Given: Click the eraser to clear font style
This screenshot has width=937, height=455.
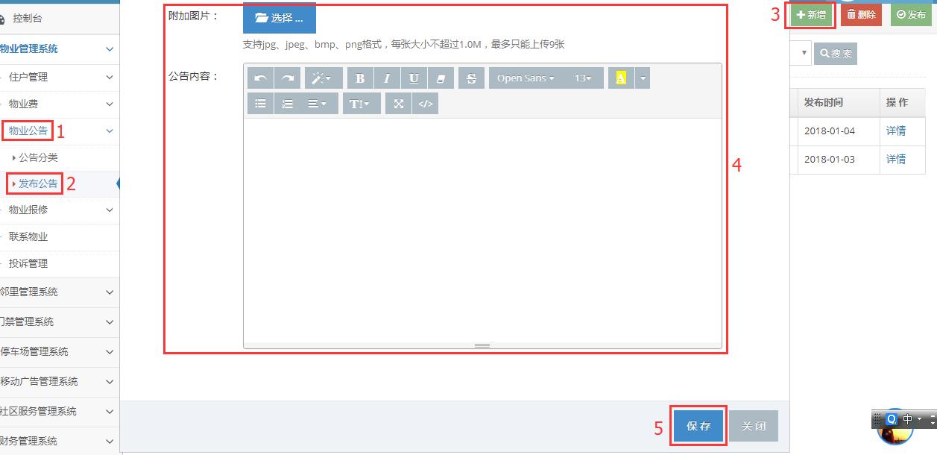Looking at the screenshot, I should [441, 78].
